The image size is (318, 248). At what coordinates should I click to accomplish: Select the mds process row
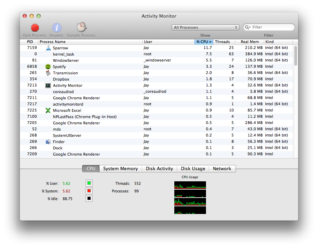point(157,129)
